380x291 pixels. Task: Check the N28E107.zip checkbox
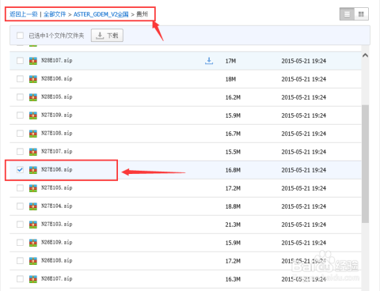(x=20, y=61)
